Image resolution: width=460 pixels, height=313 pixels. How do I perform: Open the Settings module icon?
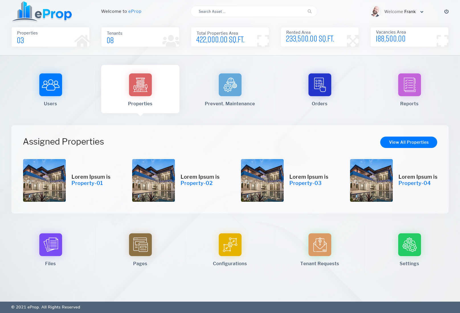coord(409,244)
